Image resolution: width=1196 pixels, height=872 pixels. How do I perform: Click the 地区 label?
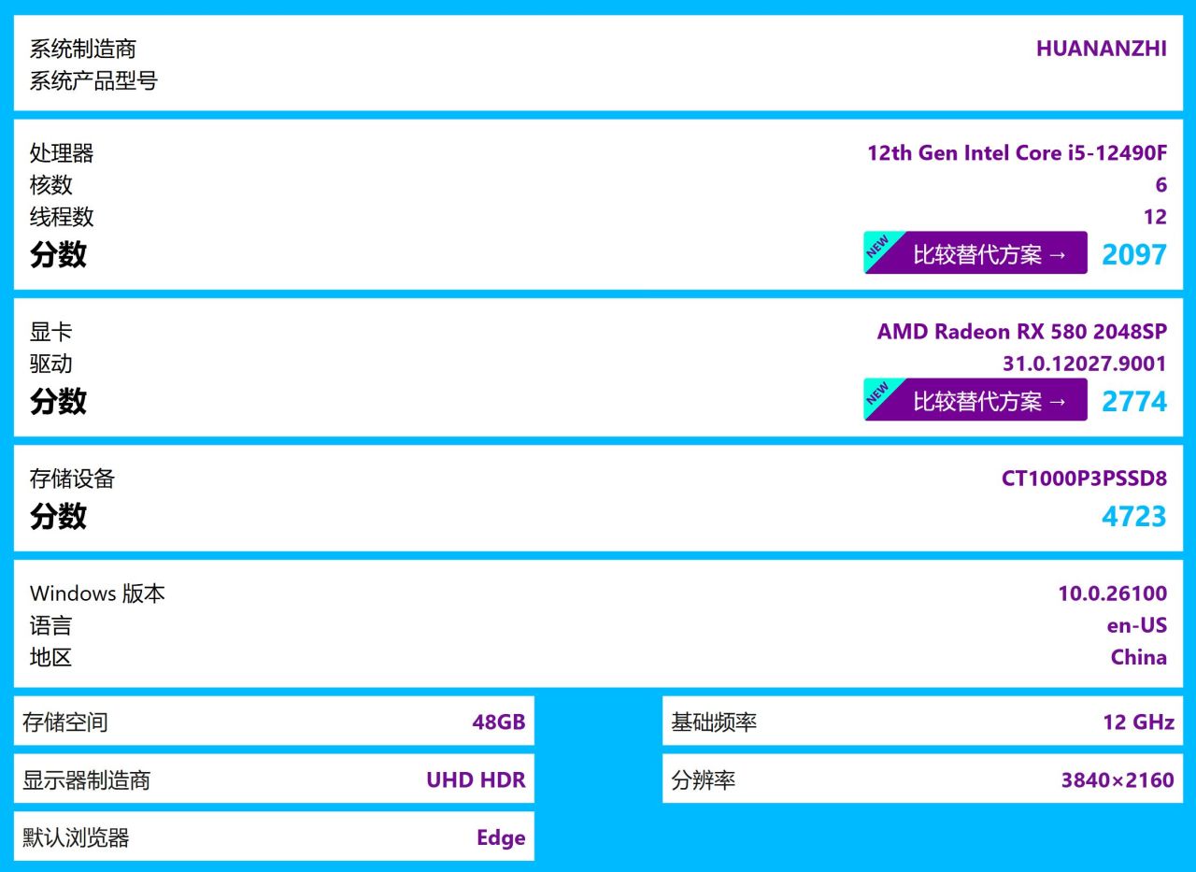[51, 657]
